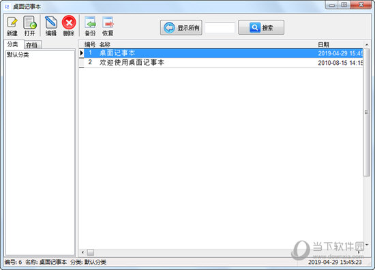
Task: Select row 1 桌面记事本
Action: [x=224, y=53]
